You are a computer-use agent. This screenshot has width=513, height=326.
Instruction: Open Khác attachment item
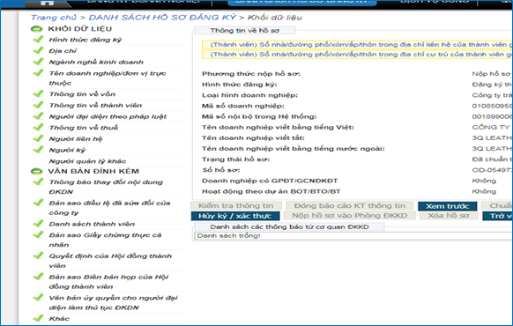(59, 319)
